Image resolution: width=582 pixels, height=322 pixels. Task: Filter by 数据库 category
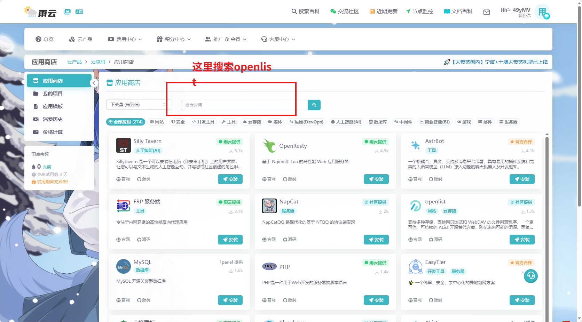[378, 122]
